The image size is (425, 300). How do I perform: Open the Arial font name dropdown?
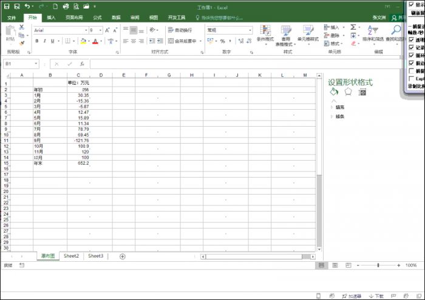86,30
